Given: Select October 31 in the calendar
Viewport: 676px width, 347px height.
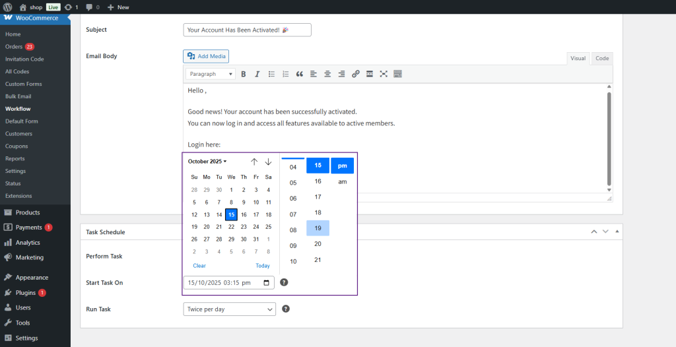Looking at the screenshot, I should [x=256, y=239].
